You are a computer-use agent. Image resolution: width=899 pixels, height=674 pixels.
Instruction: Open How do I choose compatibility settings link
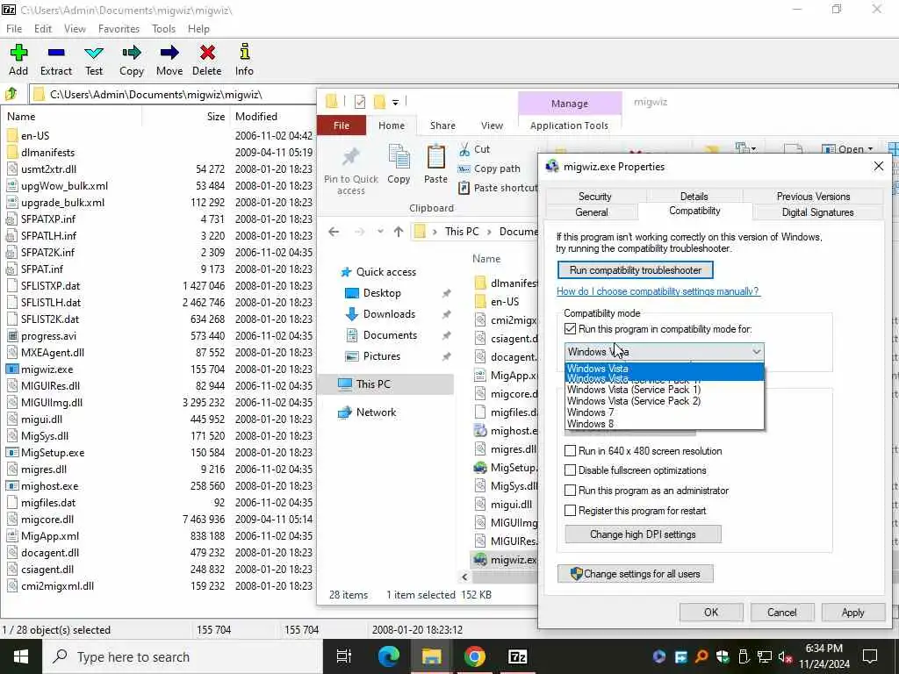pyautogui.click(x=658, y=291)
